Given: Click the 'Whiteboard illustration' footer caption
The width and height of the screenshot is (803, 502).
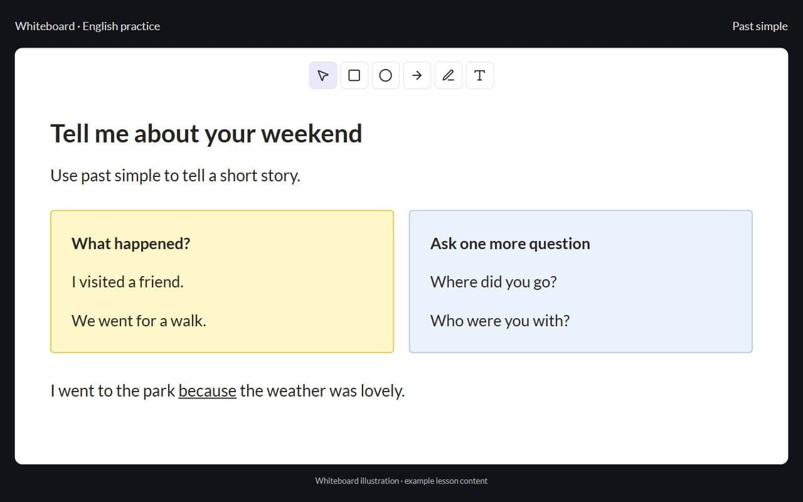Looking at the screenshot, I should click(x=401, y=481).
